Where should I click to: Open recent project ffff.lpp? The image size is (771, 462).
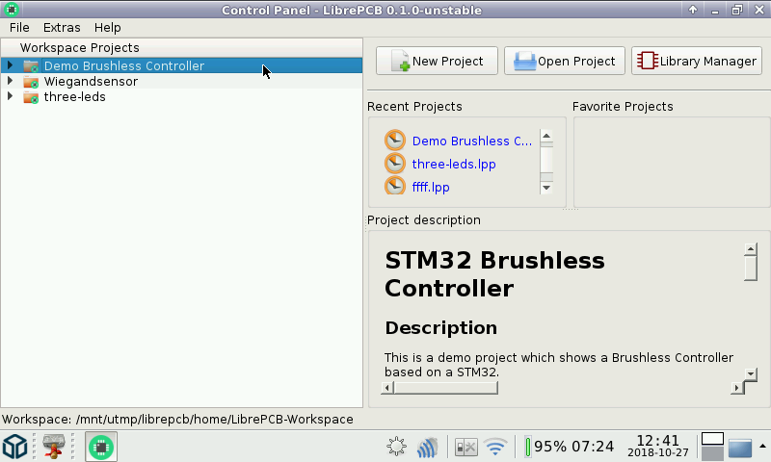[430, 187]
